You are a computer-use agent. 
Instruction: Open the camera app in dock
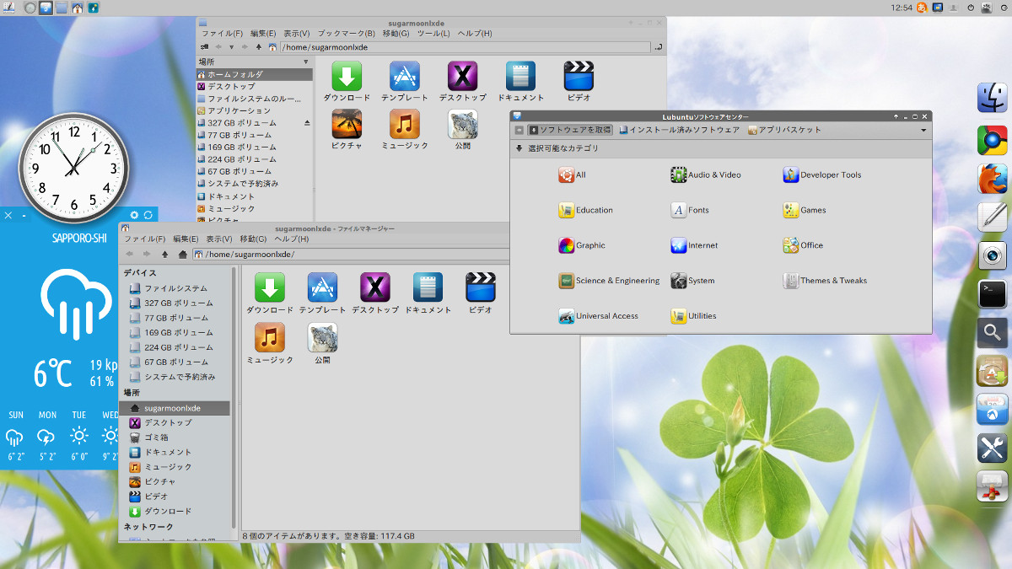993,255
